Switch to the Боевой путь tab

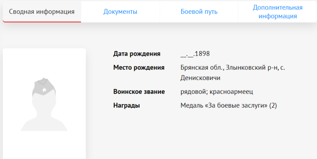(x=199, y=12)
